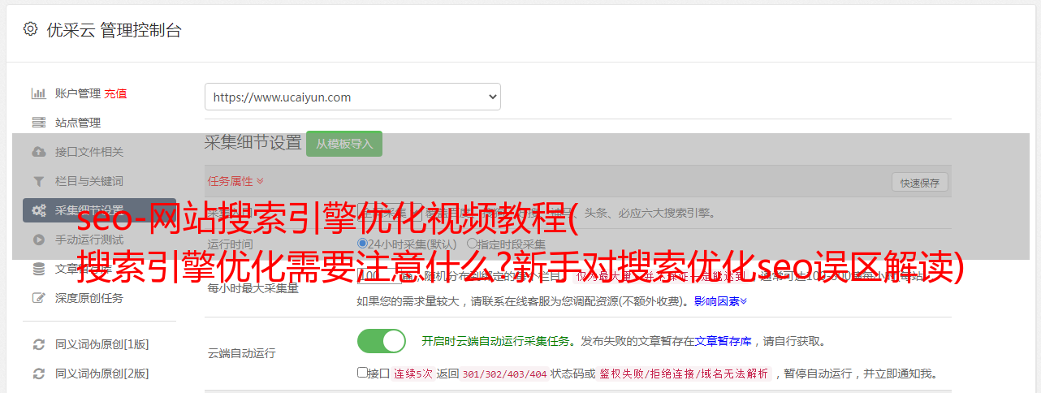Collapse the 任务属性 section

tap(235, 181)
